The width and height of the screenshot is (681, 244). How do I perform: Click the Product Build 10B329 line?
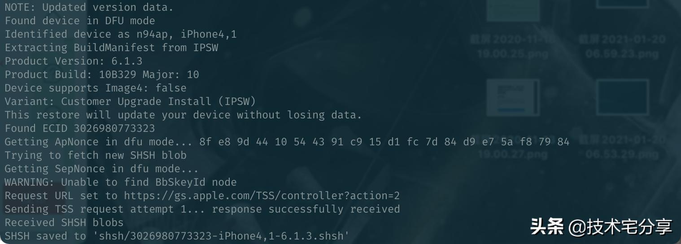coord(102,74)
